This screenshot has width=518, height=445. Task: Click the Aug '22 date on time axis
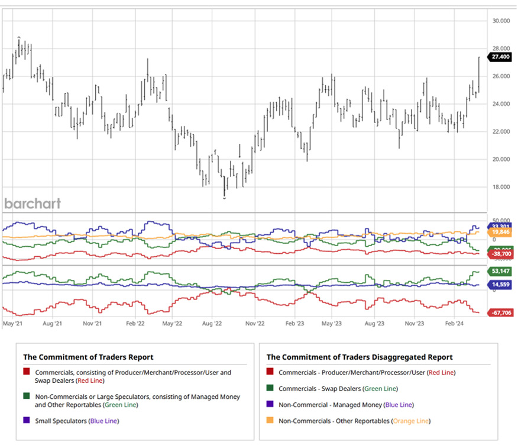(212, 324)
